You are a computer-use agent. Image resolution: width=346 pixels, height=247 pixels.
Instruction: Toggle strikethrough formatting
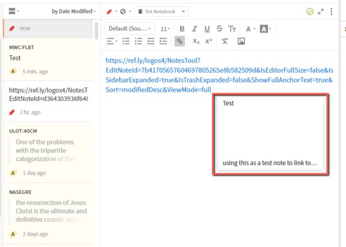220,29
